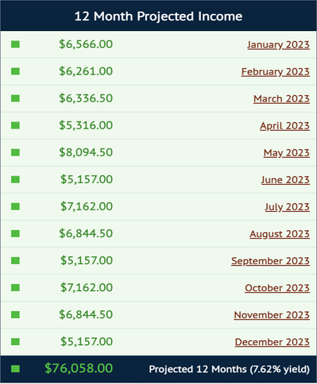Open the July 2023 link

[287, 207]
